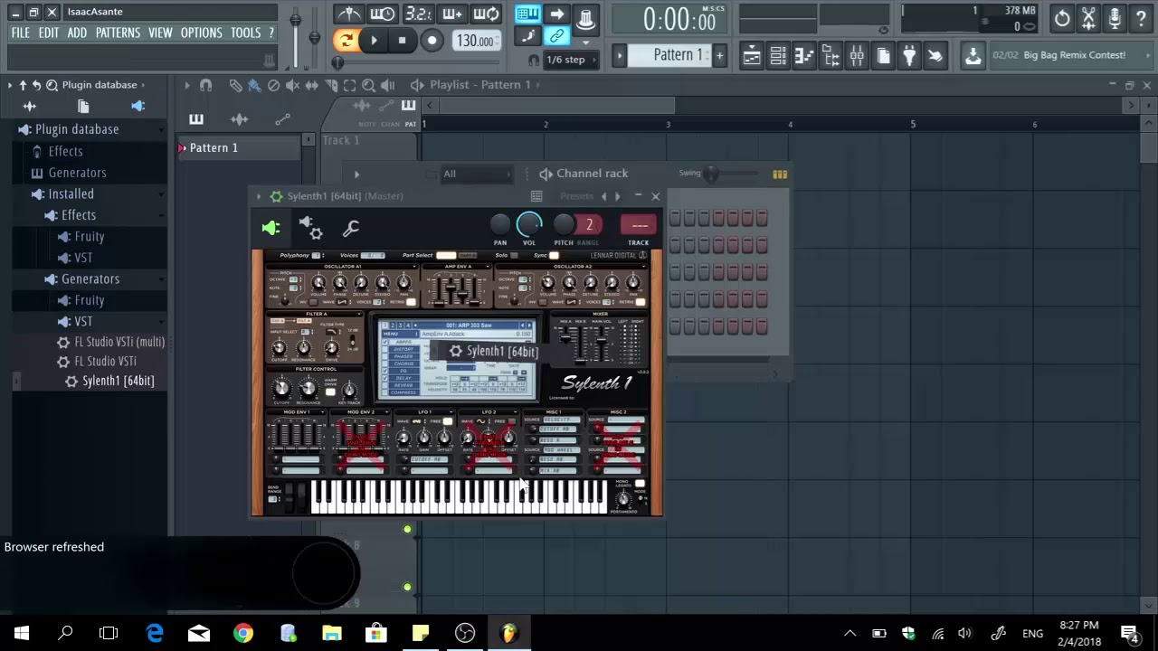Stop playback with the stop button
Viewport: 1158px width, 651px height.
[x=402, y=40]
